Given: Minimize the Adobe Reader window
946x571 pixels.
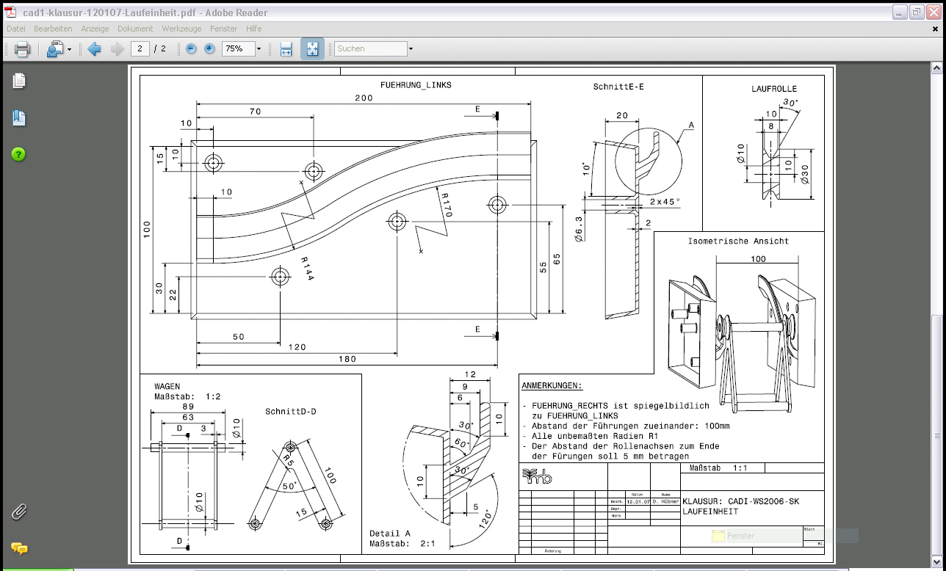Looking at the screenshot, I should tap(900, 12).
